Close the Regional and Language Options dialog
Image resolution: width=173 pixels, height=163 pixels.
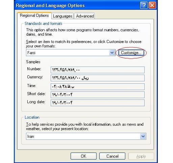coord(152,5)
